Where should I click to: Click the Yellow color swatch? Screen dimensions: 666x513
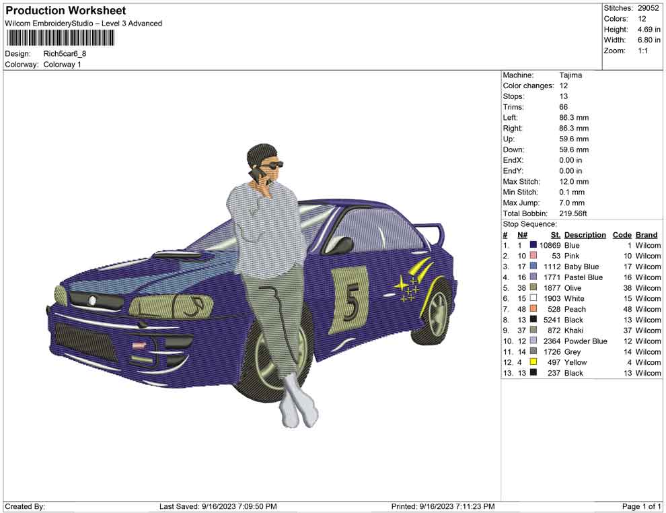(x=533, y=362)
